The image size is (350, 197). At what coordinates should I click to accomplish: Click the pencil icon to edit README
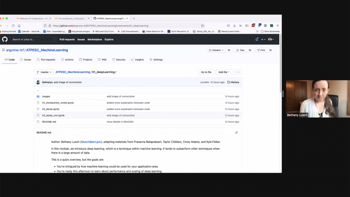[x=236, y=132]
